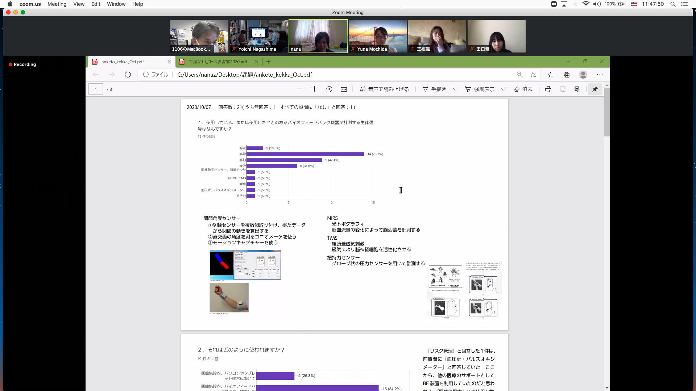Open a new browser tab
Viewport: 696px width, 391px height.
coord(268,62)
